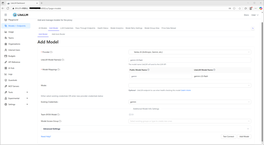Open the Mode dropdown
Screen dimensions: 264x145
click(190, 86)
